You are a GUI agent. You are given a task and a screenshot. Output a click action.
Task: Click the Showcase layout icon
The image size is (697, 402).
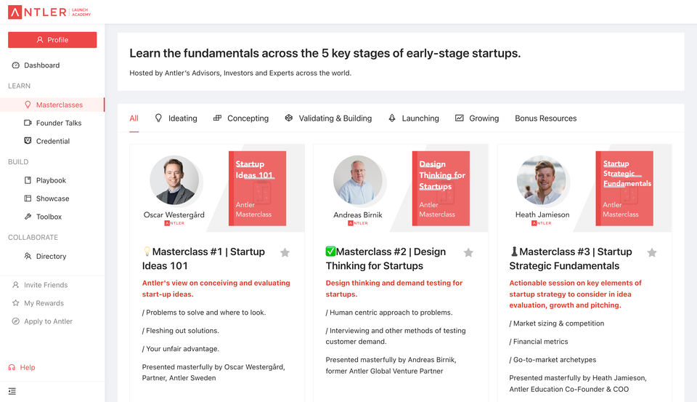click(28, 198)
